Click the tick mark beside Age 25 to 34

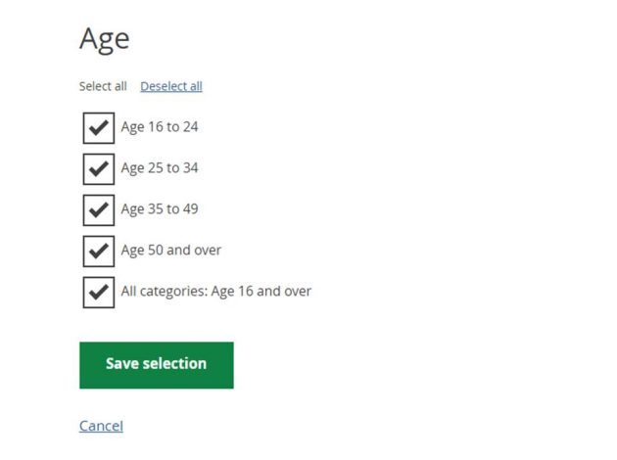99,168
